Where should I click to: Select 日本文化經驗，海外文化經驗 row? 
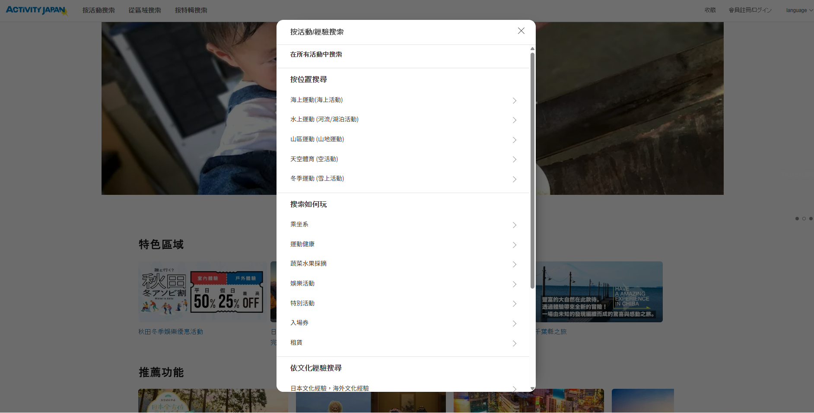coord(403,388)
